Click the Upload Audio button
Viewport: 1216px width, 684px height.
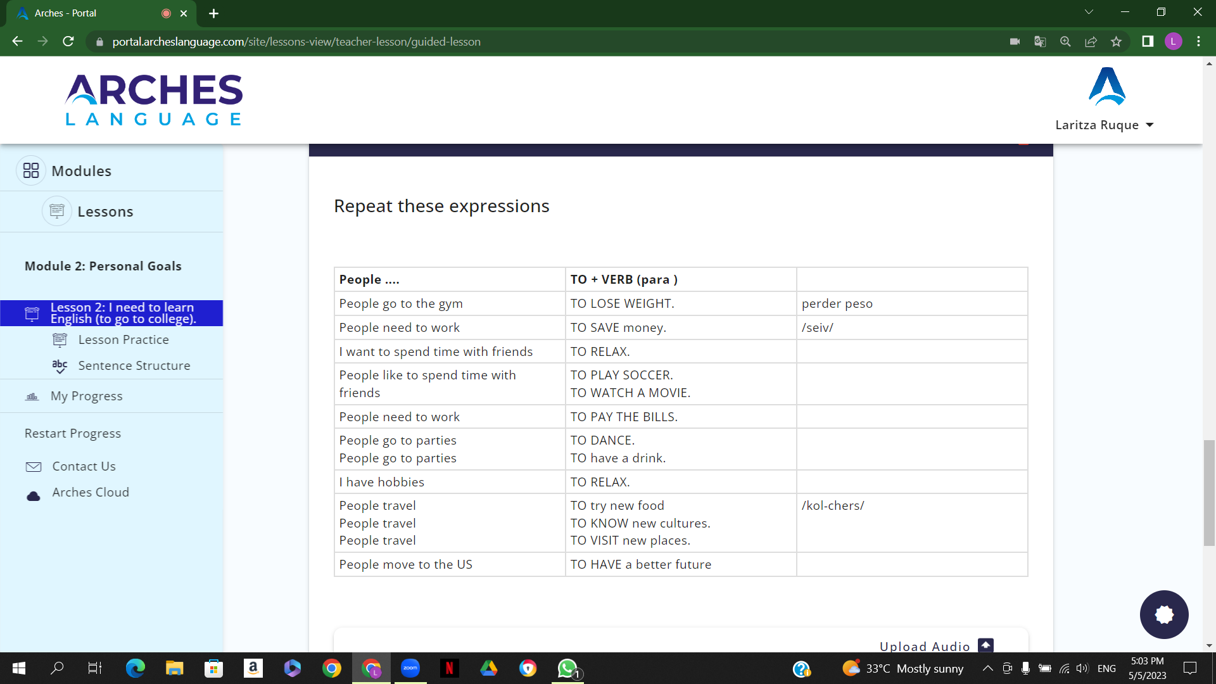click(935, 645)
